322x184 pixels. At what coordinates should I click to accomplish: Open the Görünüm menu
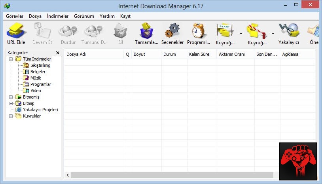(x=84, y=16)
